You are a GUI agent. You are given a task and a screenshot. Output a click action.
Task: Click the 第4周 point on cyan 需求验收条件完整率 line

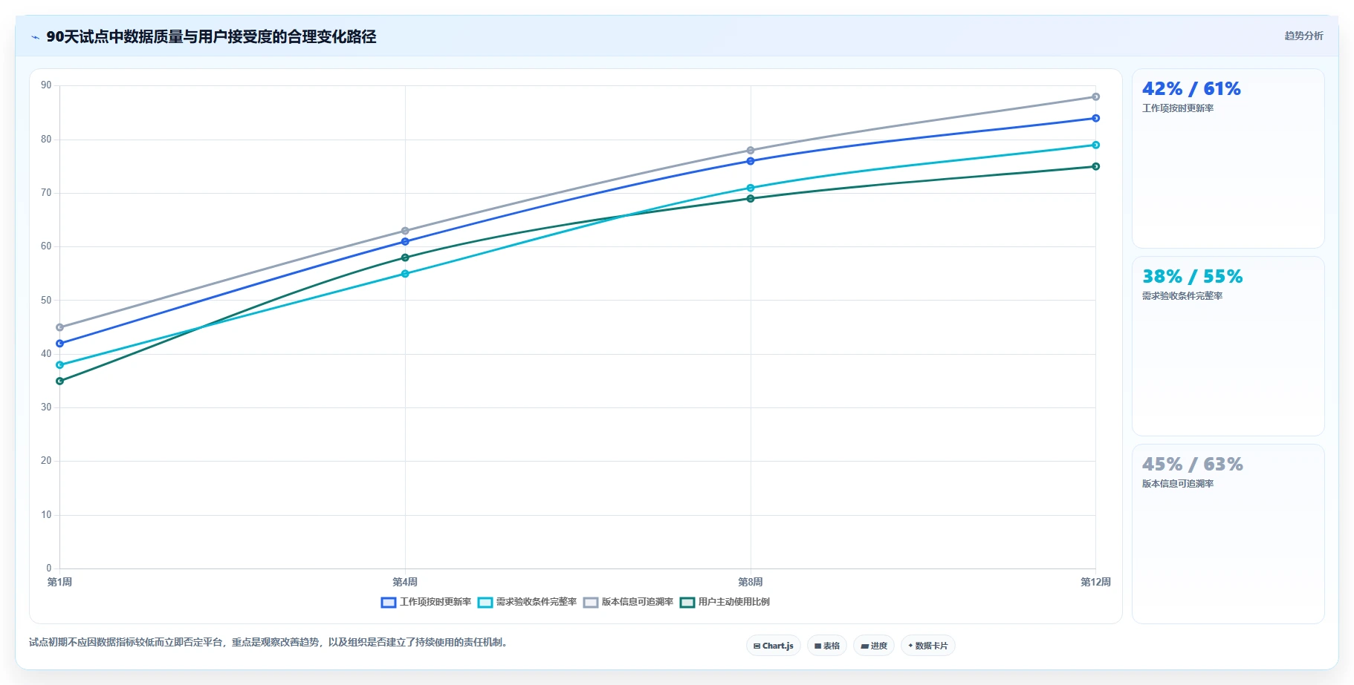pos(405,274)
